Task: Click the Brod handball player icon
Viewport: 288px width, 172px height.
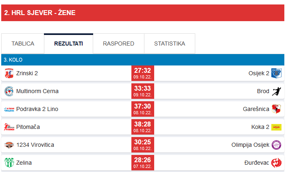Action: click(276, 91)
